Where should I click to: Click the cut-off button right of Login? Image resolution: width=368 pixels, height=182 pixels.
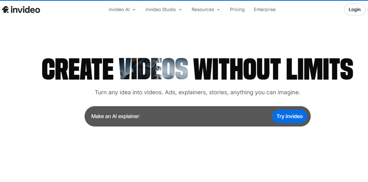pos(367,10)
